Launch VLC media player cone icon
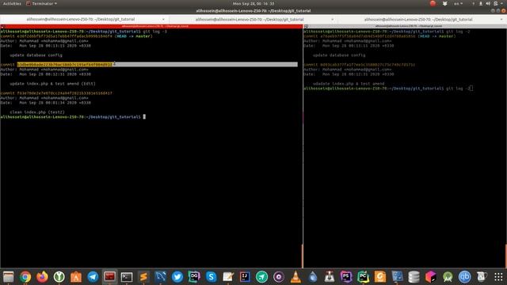507x285 pixels. (x=295, y=276)
